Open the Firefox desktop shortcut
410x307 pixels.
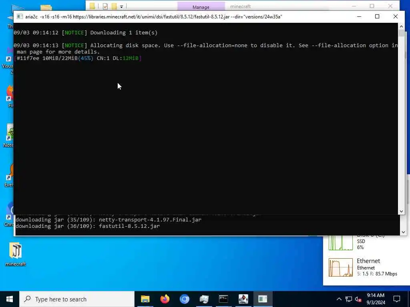click(10, 96)
